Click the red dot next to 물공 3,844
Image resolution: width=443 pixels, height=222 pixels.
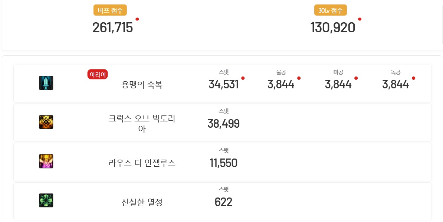[299, 78]
